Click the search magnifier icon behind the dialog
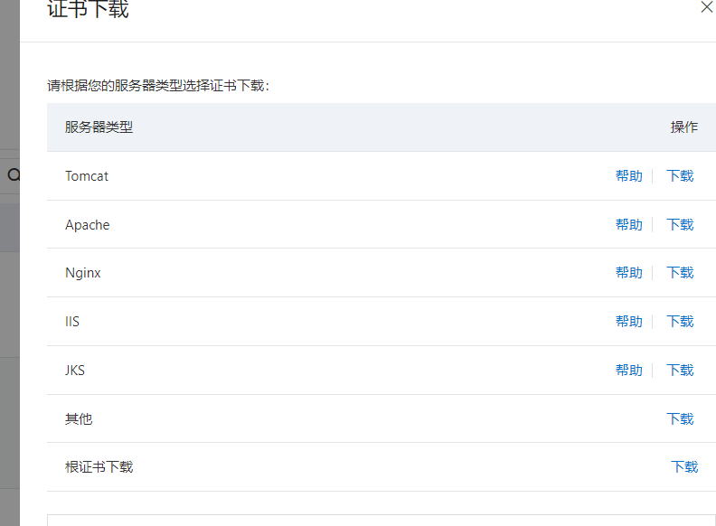716x526 pixels. 14,174
